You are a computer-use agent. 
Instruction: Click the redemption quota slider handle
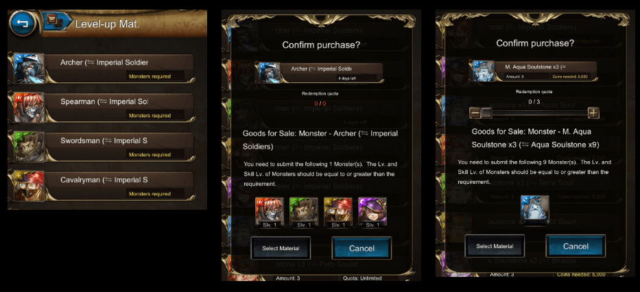click(x=486, y=112)
